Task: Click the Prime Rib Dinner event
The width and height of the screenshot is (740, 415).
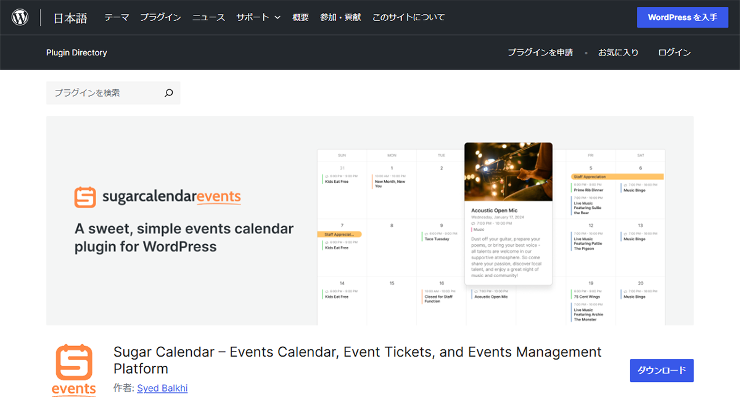Action: [x=589, y=187]
